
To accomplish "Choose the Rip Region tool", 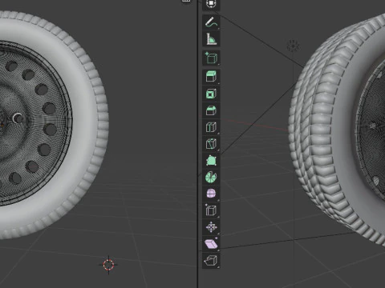I will 211,261.
